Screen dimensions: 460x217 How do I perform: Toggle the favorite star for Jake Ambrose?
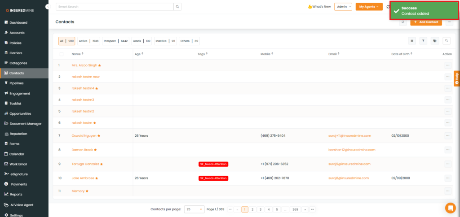point(97,178)
